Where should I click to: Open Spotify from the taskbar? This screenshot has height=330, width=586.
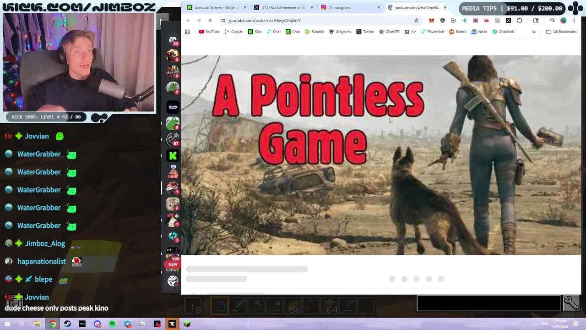tap(112, 324)
